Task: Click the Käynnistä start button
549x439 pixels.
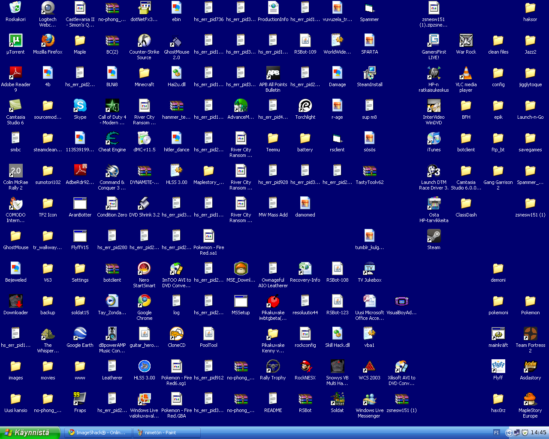Action: [30, 433]
